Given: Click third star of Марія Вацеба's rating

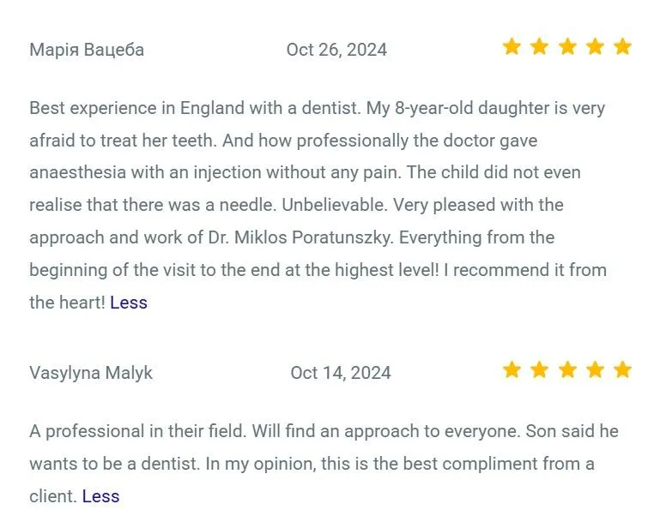Looking at the screenshot, I should [567, 46].
